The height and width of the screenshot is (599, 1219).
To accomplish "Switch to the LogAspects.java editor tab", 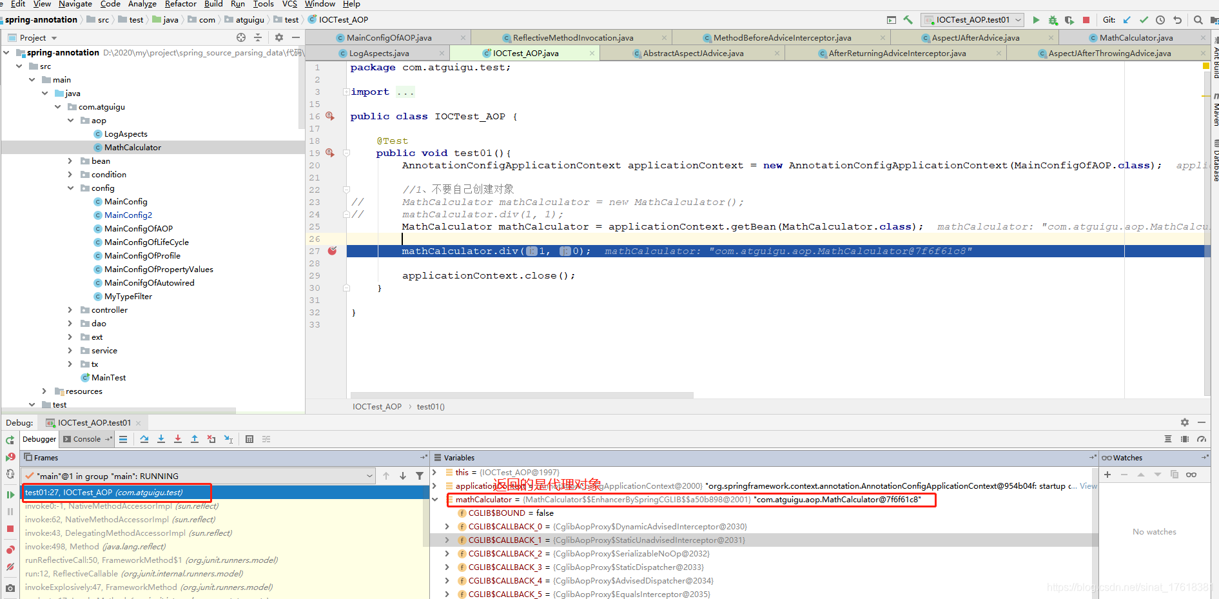I will click(379, 54).
